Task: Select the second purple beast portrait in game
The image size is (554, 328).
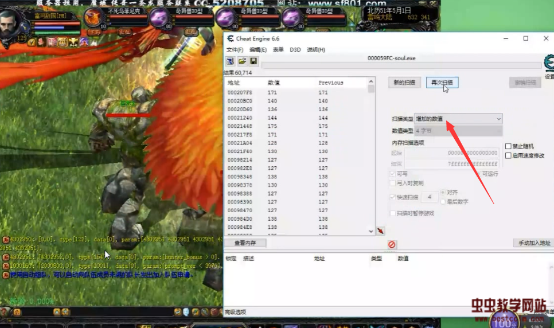Action: pos(225,18)
